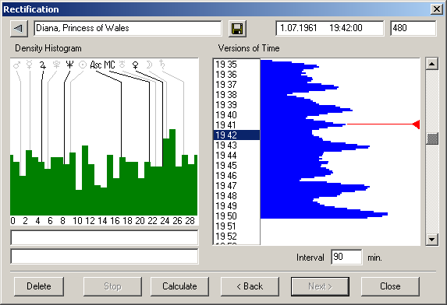The image size is (447, 305).
Task: Click the Neptune trident symbol
Action: point(69,65)
